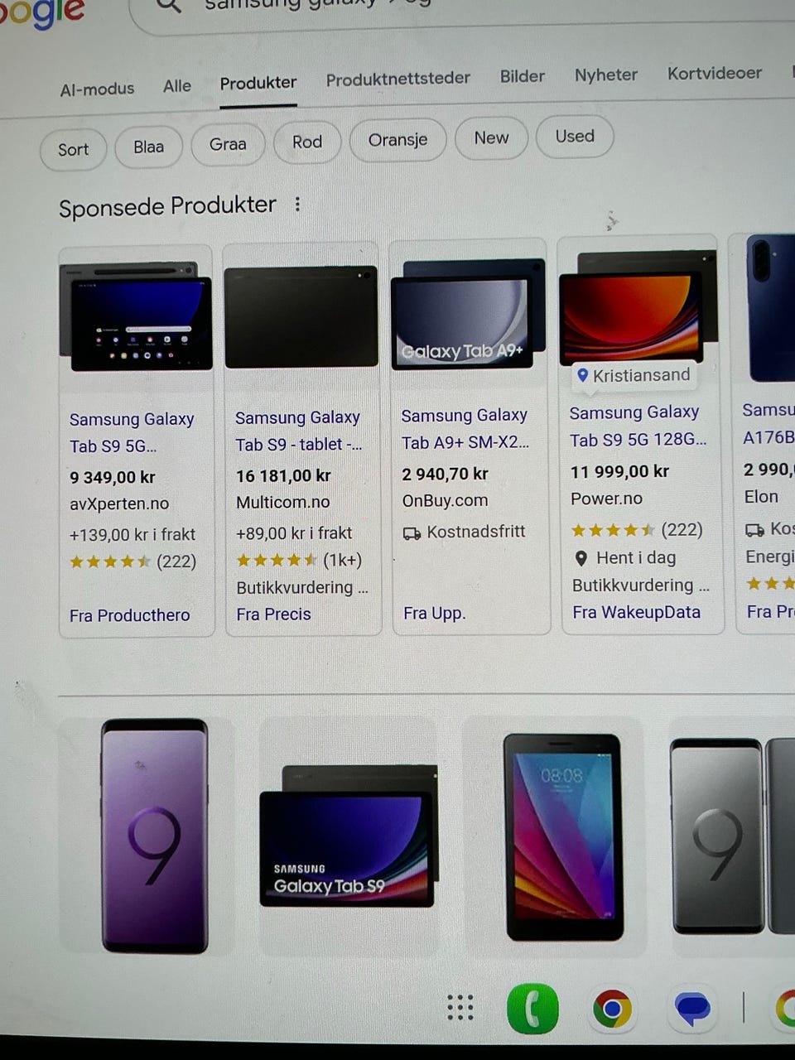The width and height of the screenshot is (795, 1060).
Task: Open the purple Galaxy S9 phone image
Action: (154, 836)
